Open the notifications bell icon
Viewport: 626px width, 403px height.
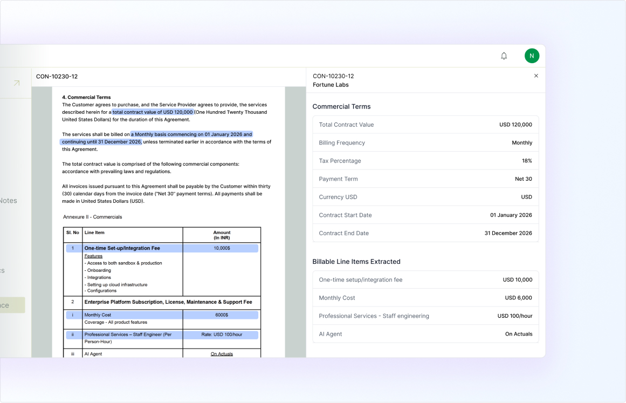point(504,56)
